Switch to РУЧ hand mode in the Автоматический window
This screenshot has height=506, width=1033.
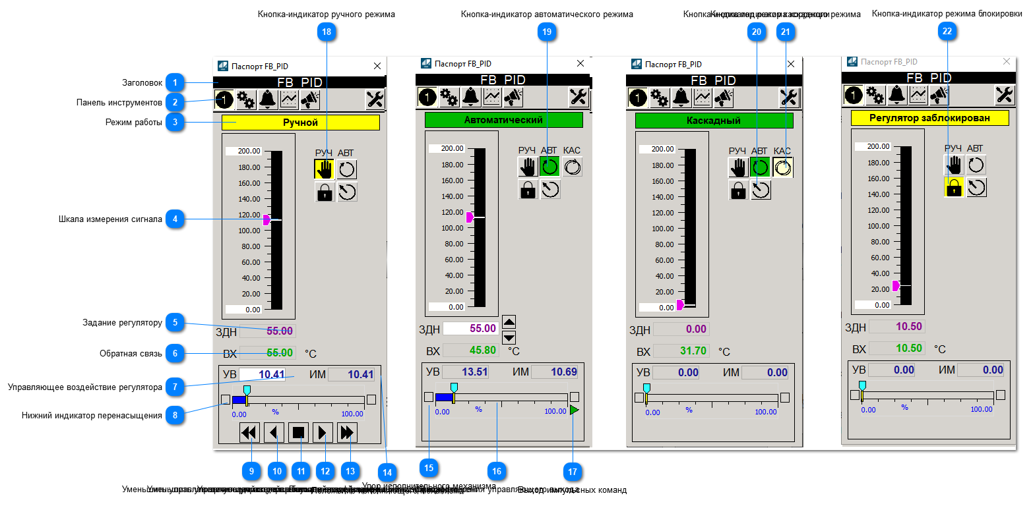click(528, 167)
